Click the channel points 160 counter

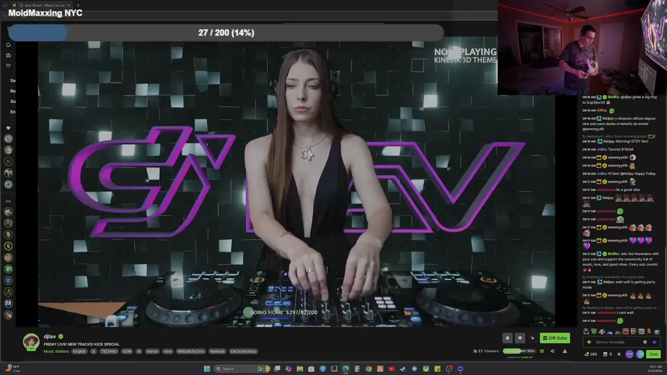click(x=591, y=354)
